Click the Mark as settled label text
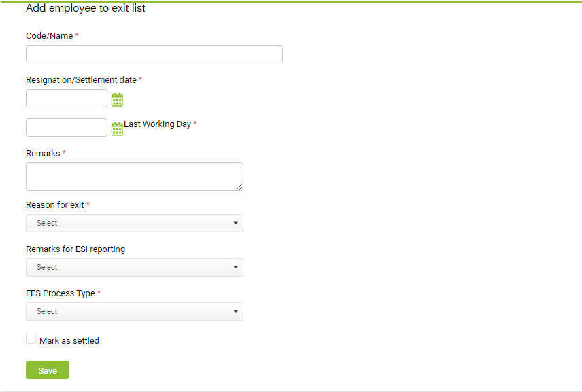 (x=69, y=341)
